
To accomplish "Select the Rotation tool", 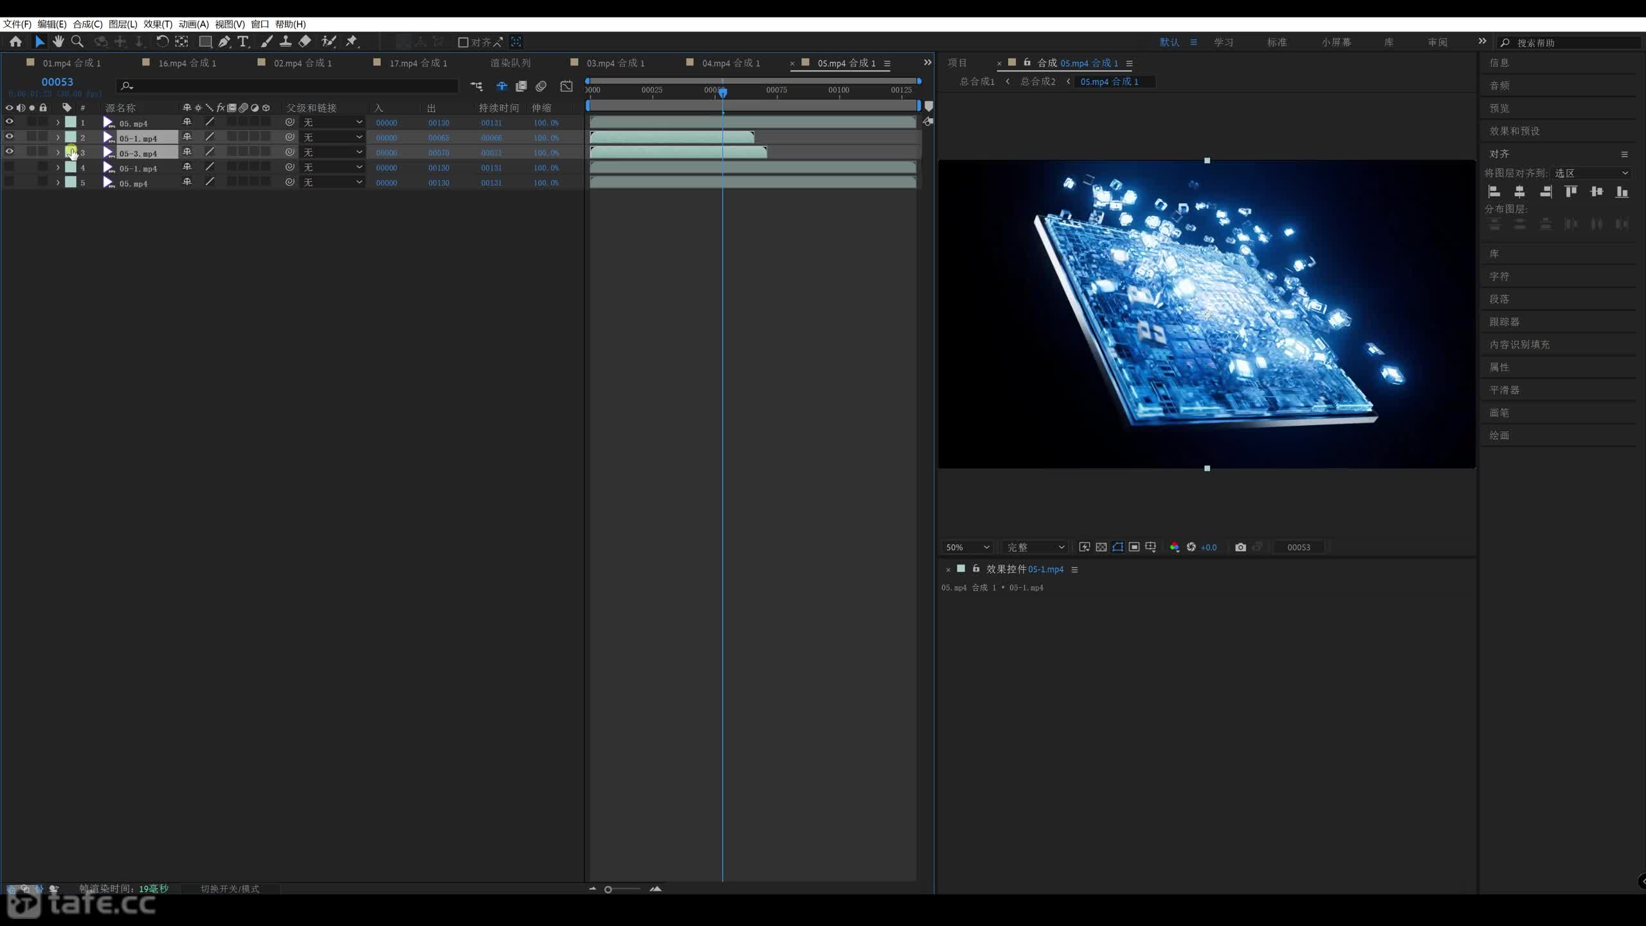I will 162,42.
